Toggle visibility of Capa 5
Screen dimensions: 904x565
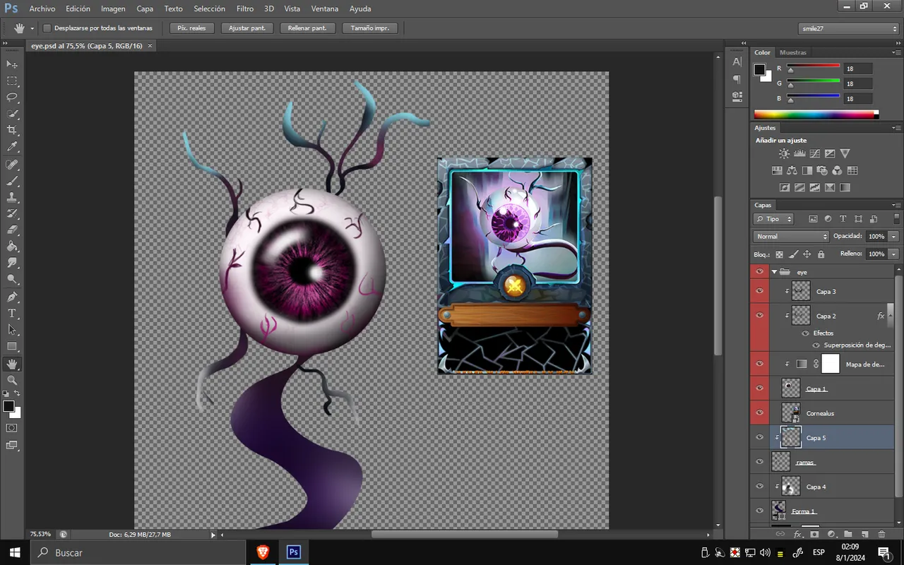coord(760,437)
